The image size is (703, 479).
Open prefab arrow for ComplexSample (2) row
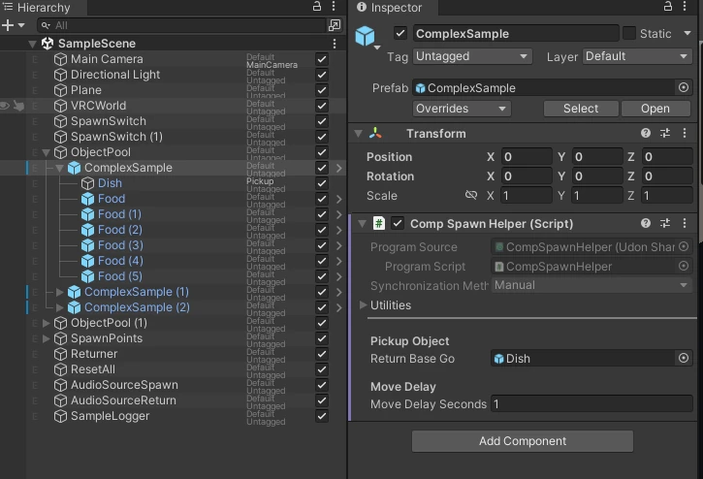point(339,307)
